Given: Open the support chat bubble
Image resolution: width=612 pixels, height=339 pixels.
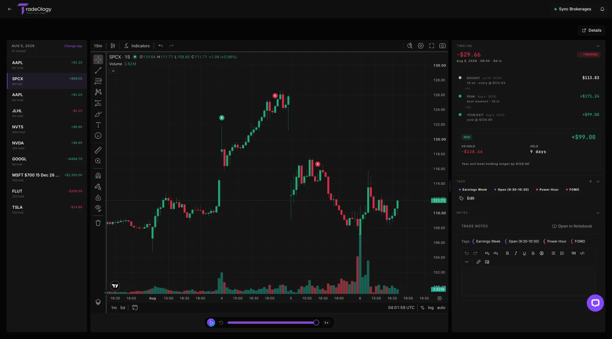Looking at the screenshot, I should (x=595, y=303).
